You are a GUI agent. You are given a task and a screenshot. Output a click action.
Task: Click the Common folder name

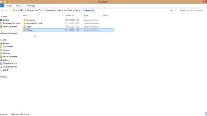pos(30,20)
